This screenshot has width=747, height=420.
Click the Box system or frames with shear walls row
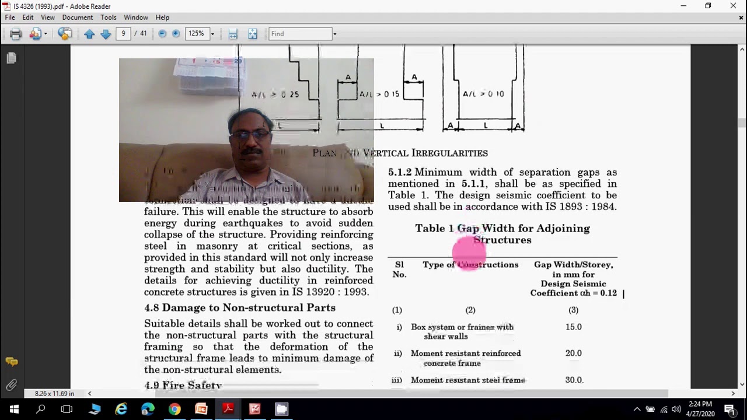coord(462,332)
